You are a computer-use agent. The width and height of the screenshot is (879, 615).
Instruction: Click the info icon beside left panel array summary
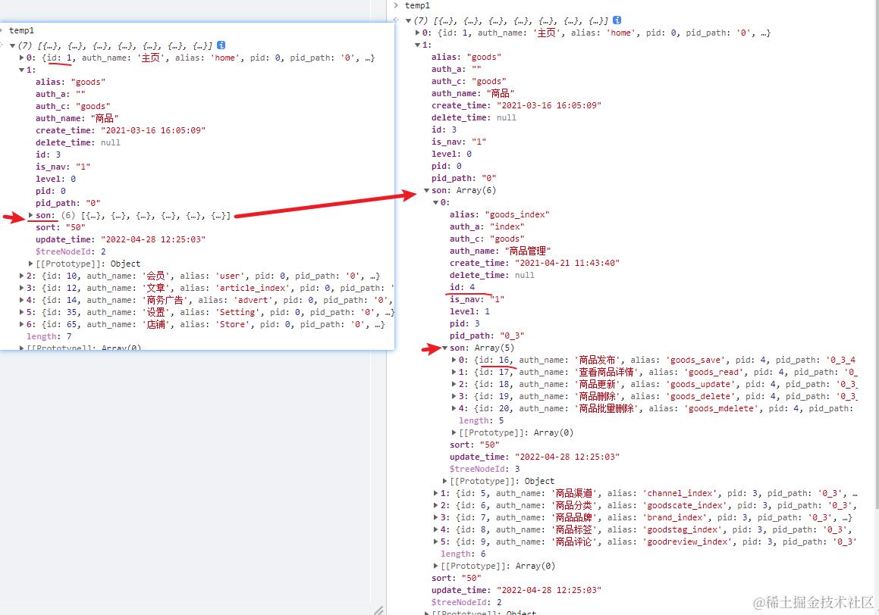click(221, 45)
